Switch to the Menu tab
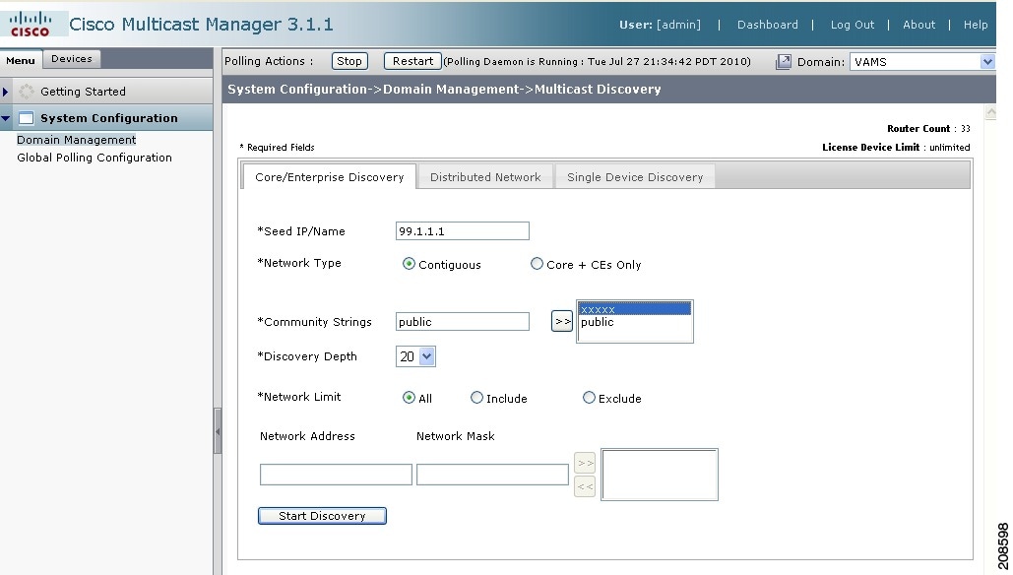Viewport: 1013px width, 575px height. click(x=21, y=60)
